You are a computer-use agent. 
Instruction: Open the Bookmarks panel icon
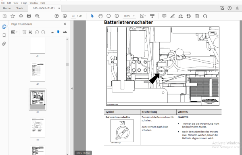coord(4,35)
